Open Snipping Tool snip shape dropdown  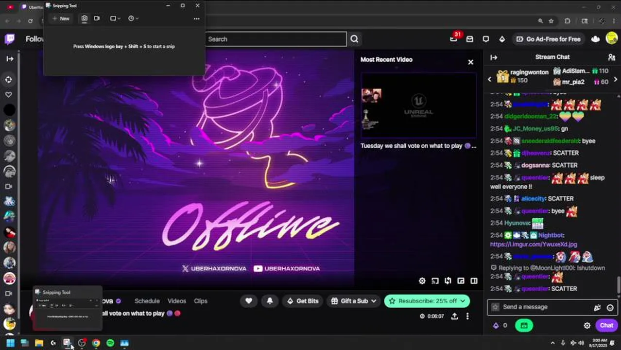point(115,18)
